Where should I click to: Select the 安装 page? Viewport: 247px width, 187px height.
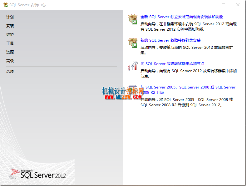tap(10, 26)
